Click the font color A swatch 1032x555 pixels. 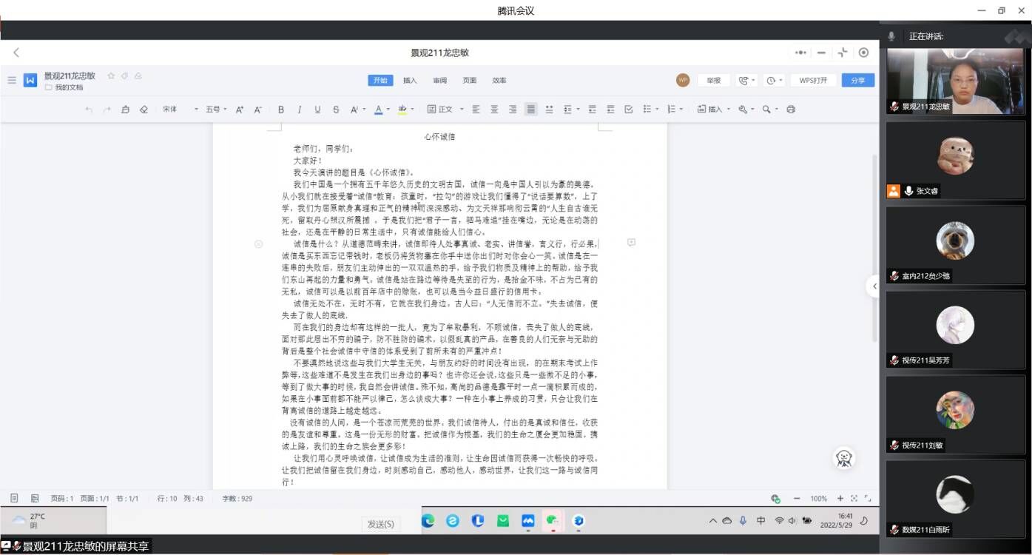coord(378,110)
